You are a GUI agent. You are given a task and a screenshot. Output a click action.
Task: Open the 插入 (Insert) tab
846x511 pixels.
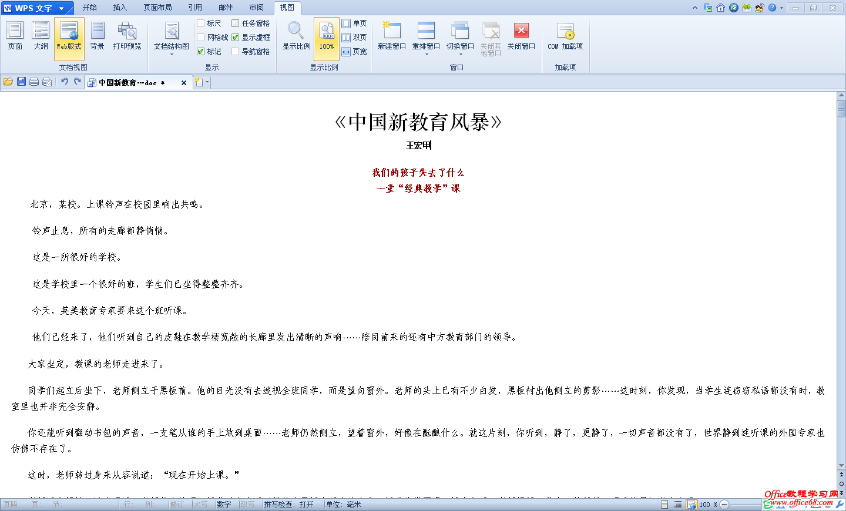coord(120,8)
